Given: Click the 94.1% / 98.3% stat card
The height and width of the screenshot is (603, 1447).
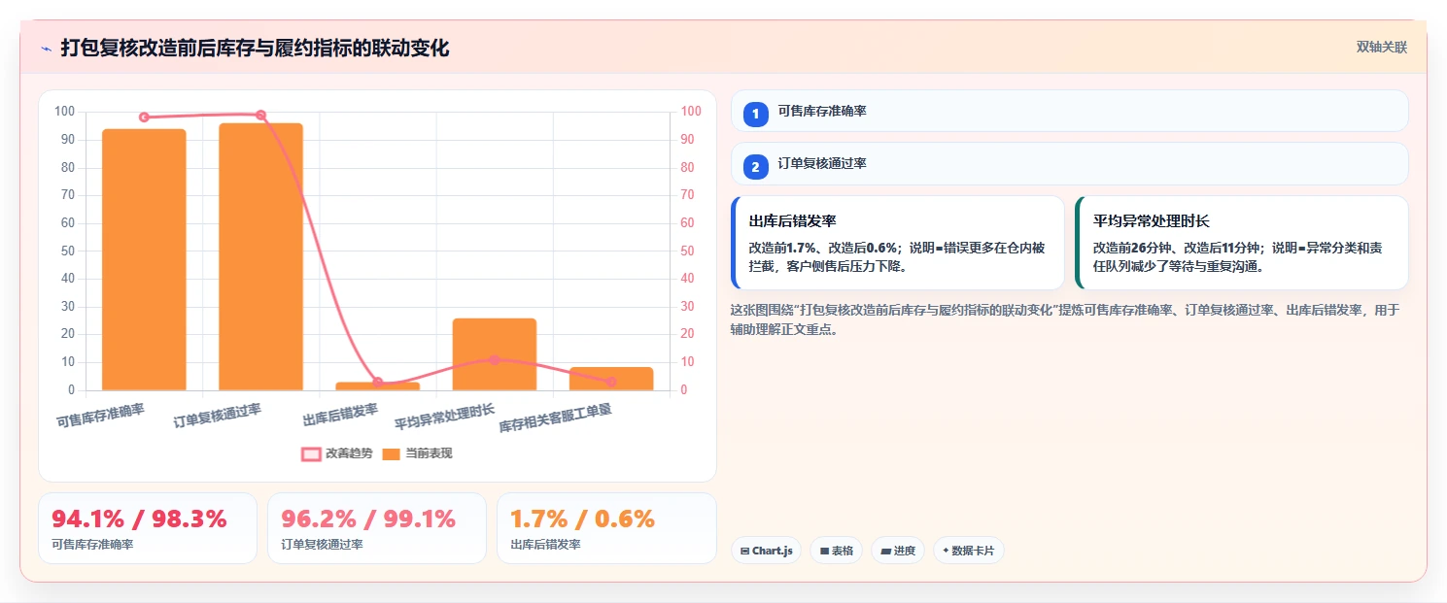Looking at the screenshot, I should (148, 528).
